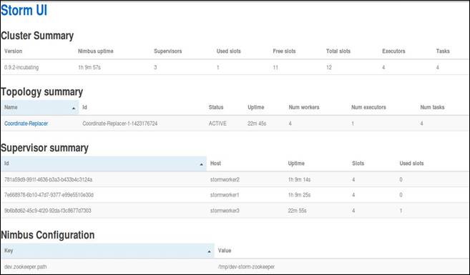Click the Version header in Cluster Summary

click(13, 51)
